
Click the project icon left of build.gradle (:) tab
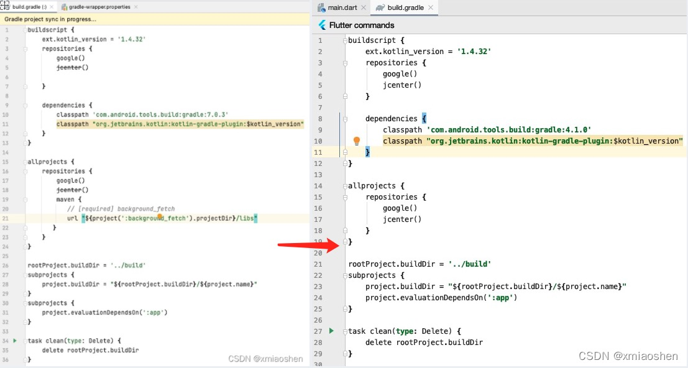6,5
